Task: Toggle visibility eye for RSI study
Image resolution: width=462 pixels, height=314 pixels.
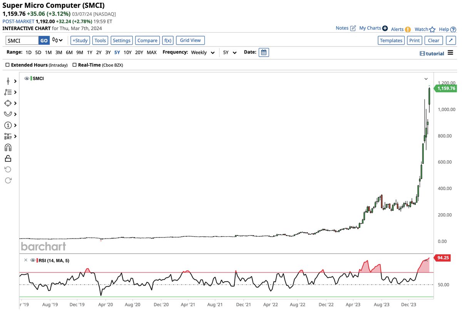Action: pyautogui.click(x=33, y=261)
